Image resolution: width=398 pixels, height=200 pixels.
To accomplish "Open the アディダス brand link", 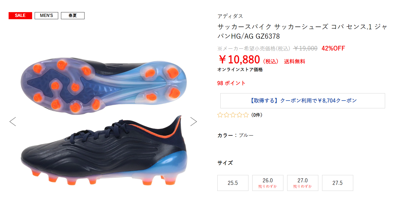I will [x=230, y=16].
